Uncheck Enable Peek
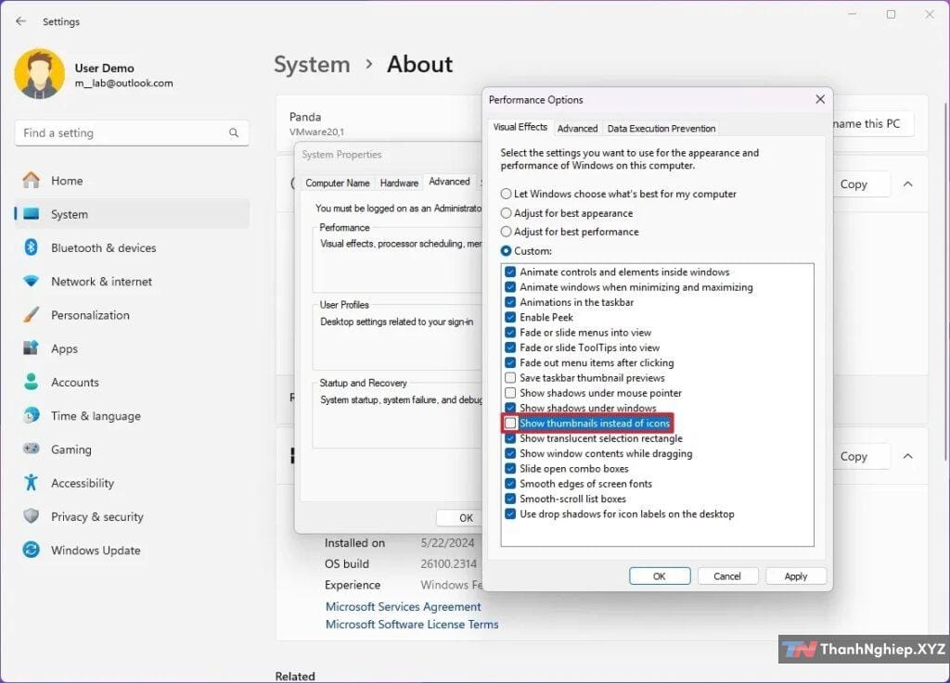The image size is (950, 683). tap(510, 318)
